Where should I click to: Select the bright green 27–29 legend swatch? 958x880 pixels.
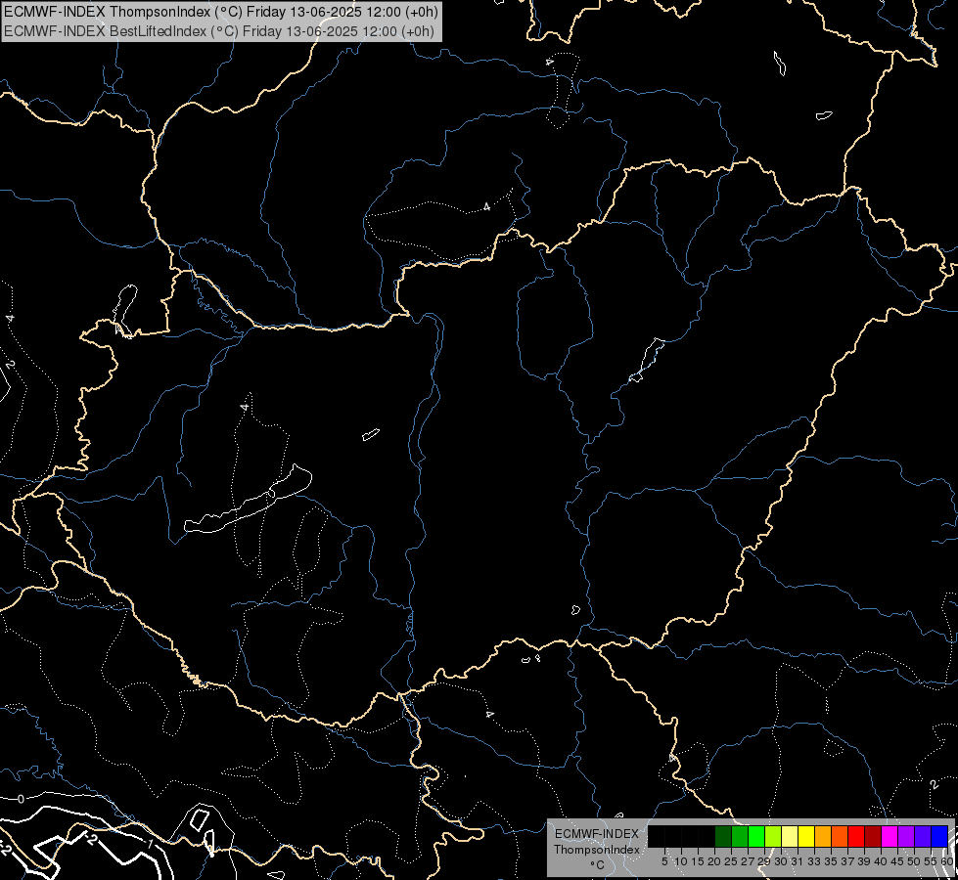pyautogui.click(x=756, y=836)
